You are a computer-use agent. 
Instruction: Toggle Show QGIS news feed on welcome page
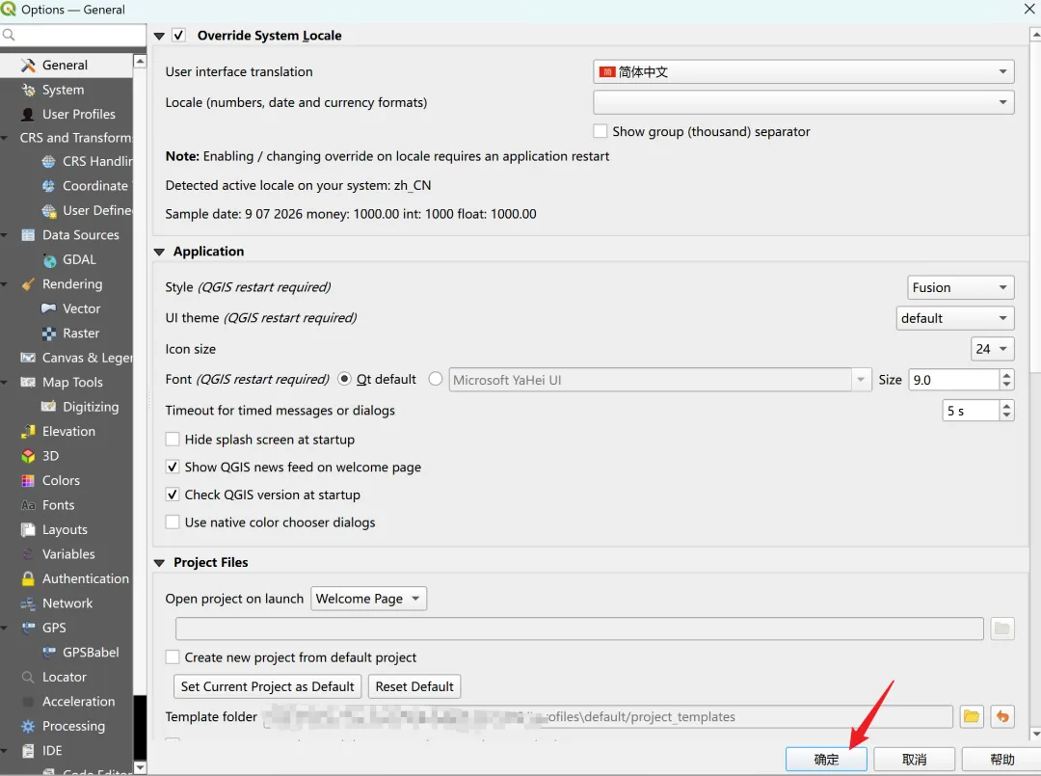click(173, 468)
